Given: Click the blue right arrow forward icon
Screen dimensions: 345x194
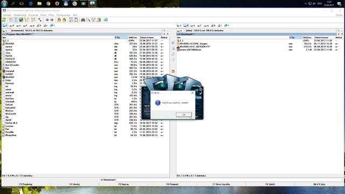Looking at the screenshot, I should 52,20.
